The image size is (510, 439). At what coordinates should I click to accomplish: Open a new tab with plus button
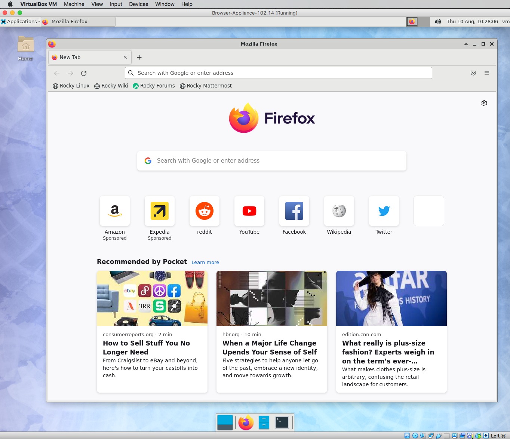pos(139,57)
